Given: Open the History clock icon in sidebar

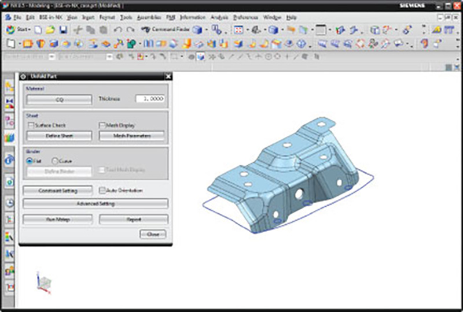Looking at the screenshot, I should point(10,203).
